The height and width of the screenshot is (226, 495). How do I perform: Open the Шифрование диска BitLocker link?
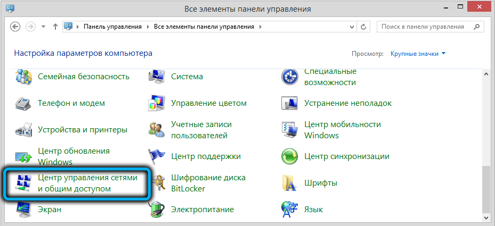pos(208,183)
